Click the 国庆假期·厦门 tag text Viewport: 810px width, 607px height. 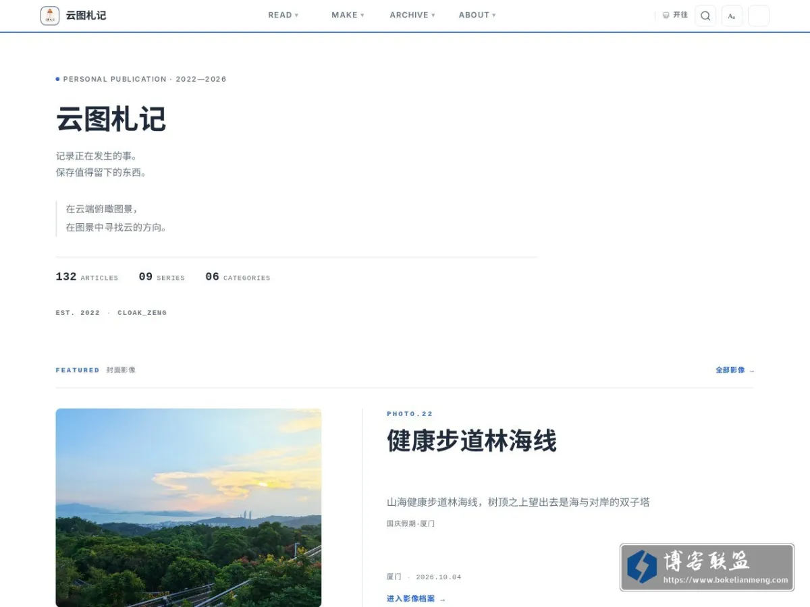click(x=410, y=523)
